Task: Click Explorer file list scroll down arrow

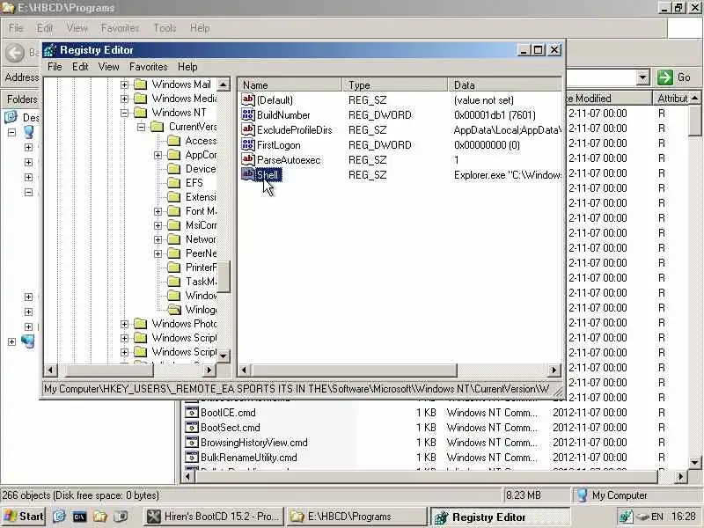Action: coord(694,462)
